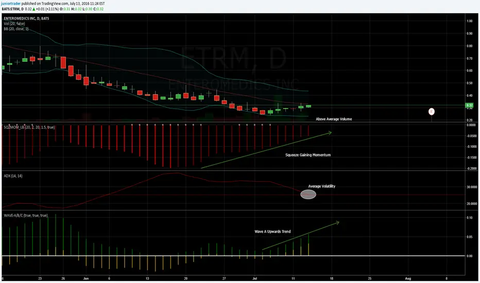480x283 pixels.
Task: Click the 'Aug' date axis label
Action: point(408,279)
